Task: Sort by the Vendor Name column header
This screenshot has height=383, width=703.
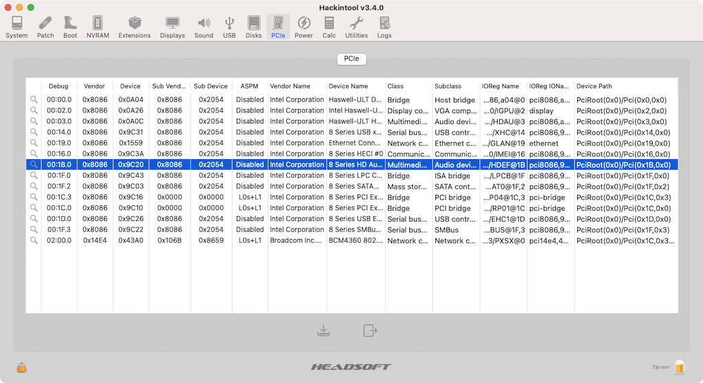Action: click(297, 86)
